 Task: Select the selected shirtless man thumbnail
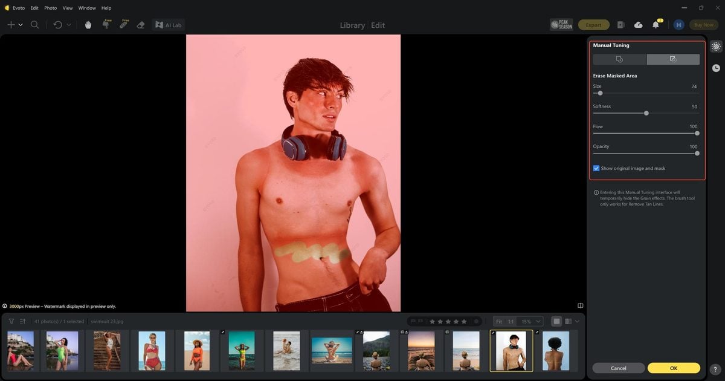[x=511, y=351]
